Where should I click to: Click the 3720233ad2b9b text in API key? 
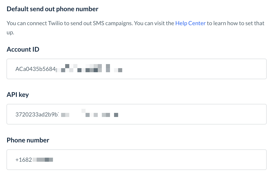pyautogui.click(x=37, y=114)
